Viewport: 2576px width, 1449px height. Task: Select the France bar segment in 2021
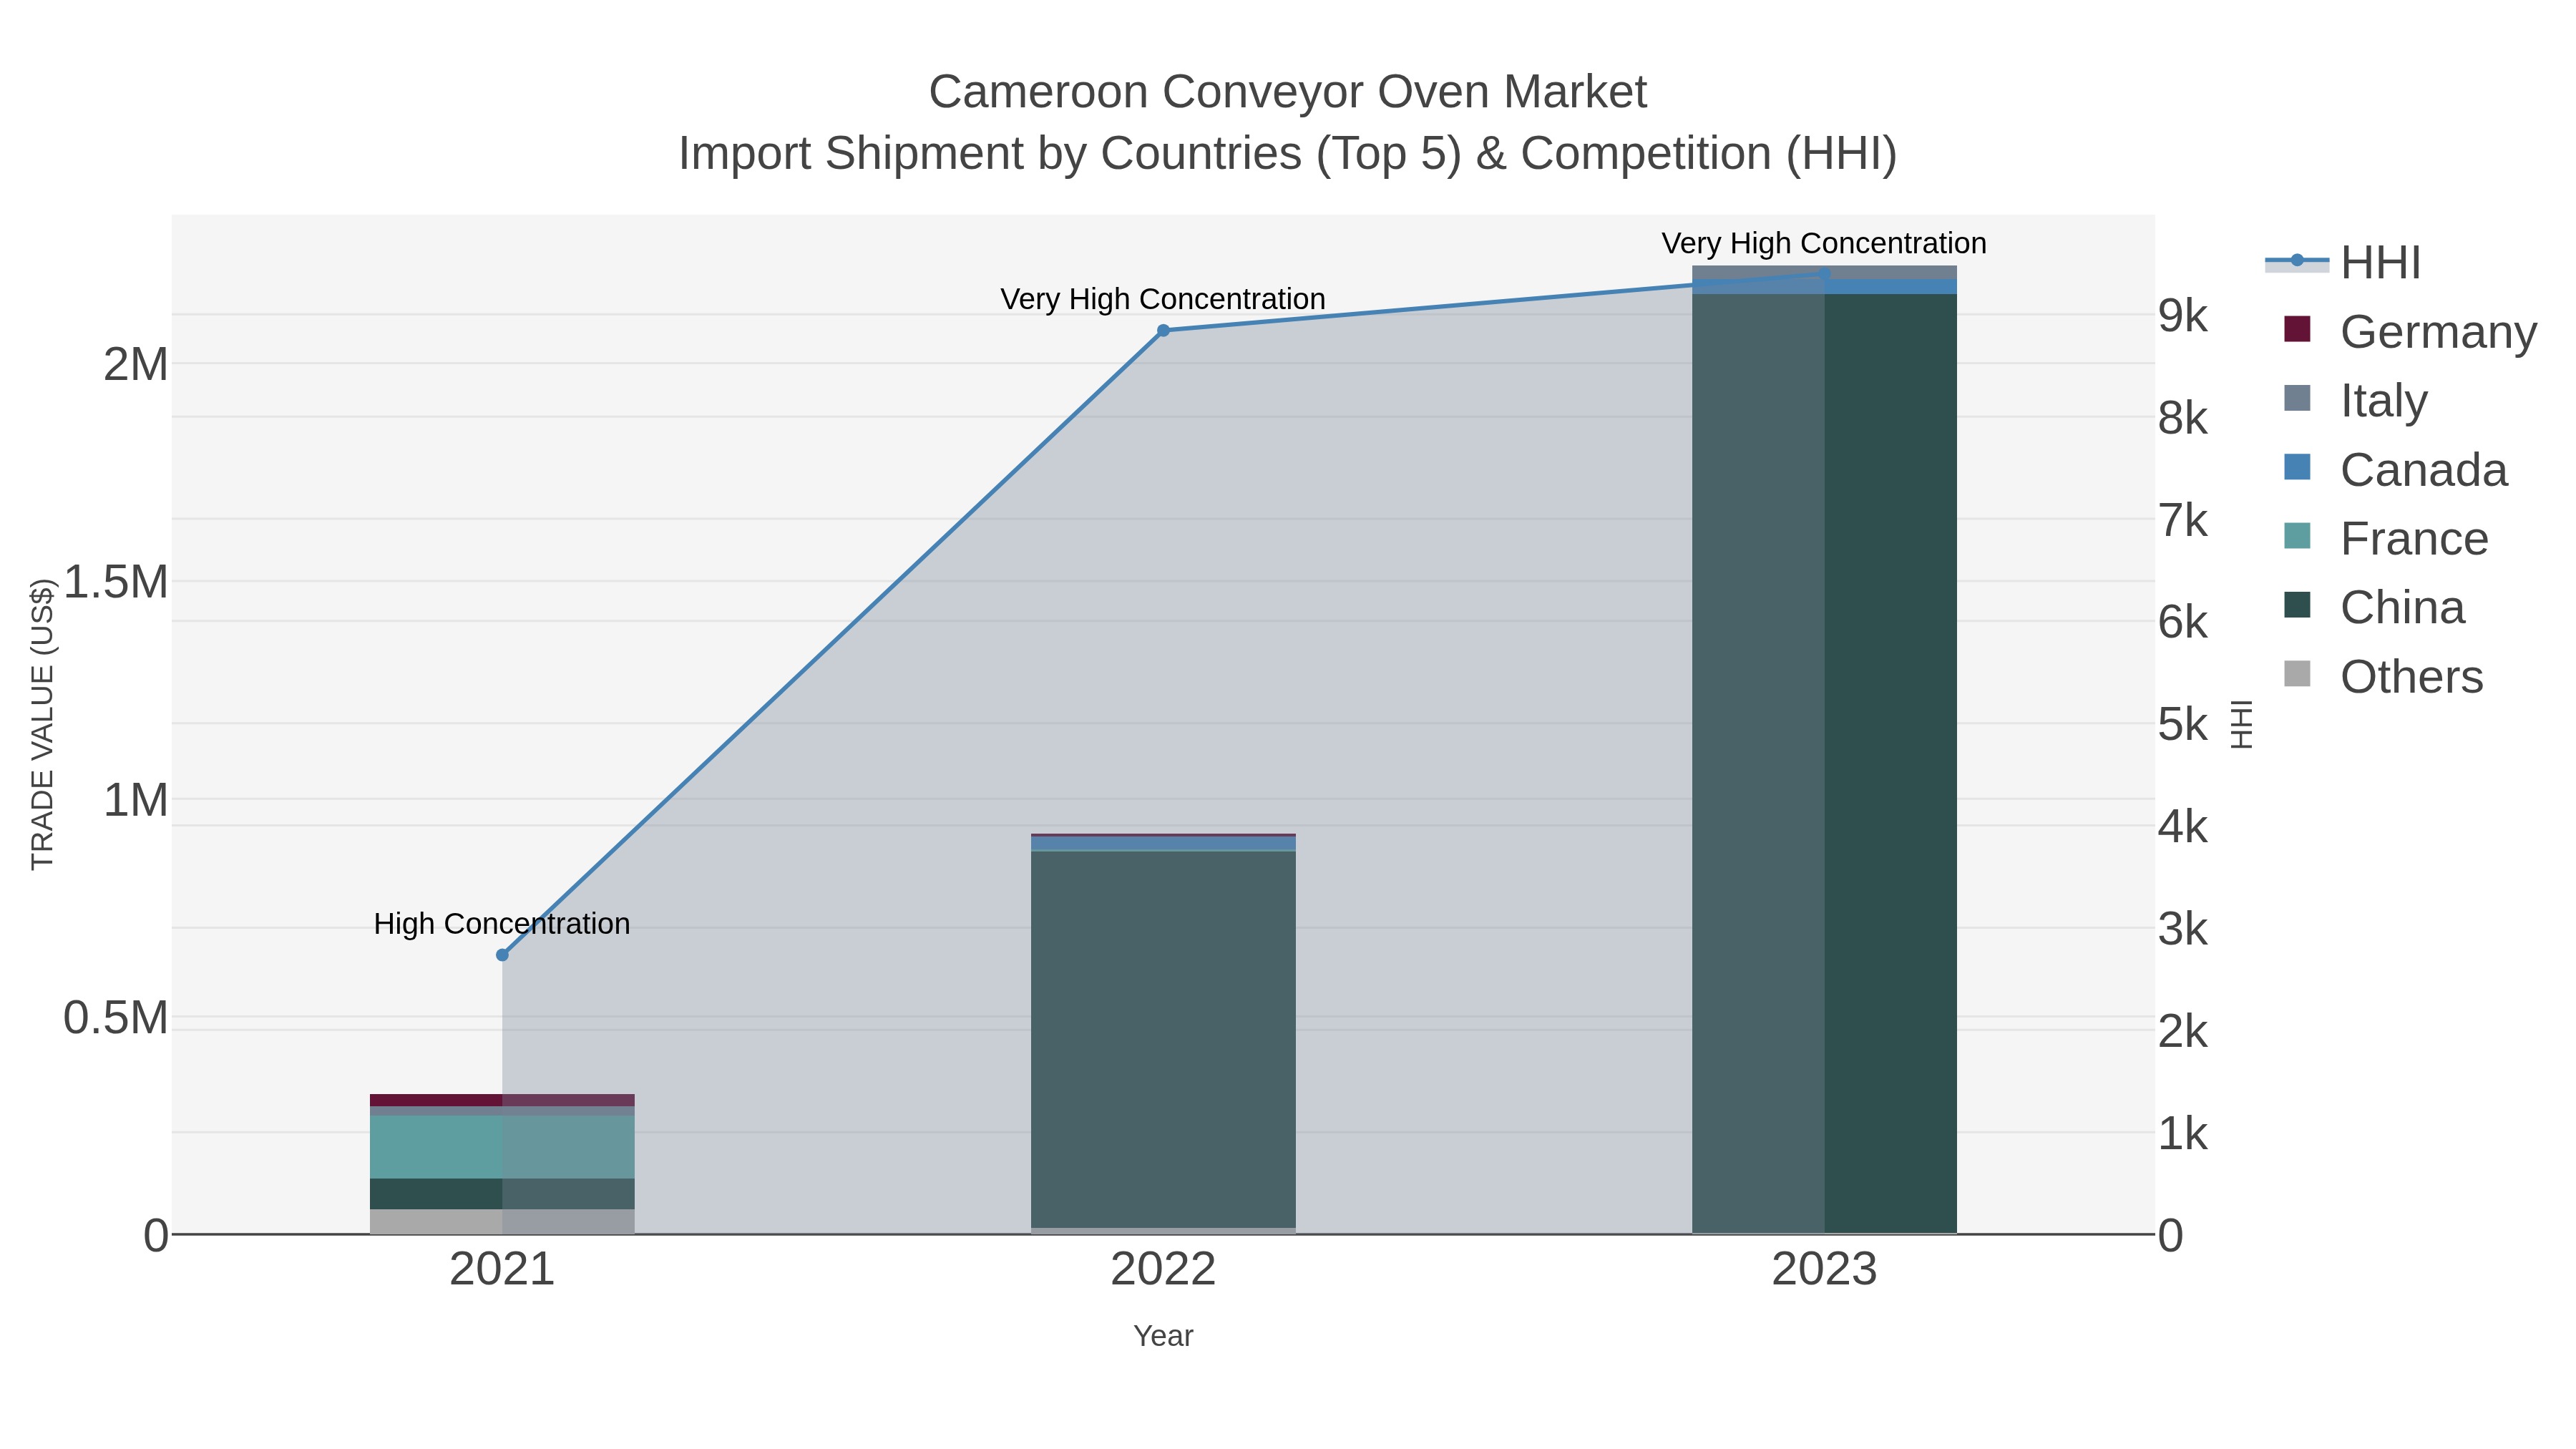coord(502,1147)
